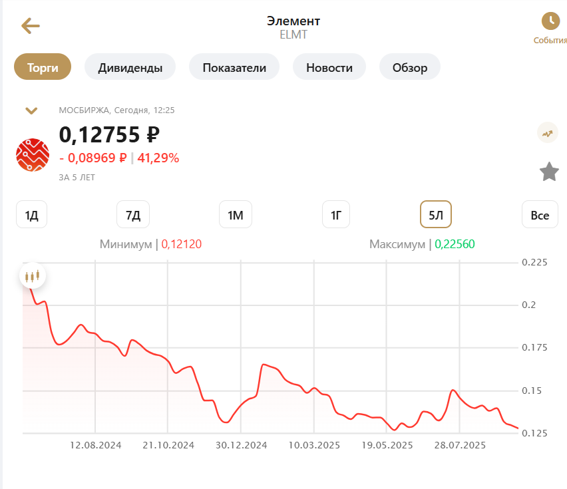Click the 0.15 price axis label
Image resolution: width=567 pixels, height=489 pixels.
532,391
